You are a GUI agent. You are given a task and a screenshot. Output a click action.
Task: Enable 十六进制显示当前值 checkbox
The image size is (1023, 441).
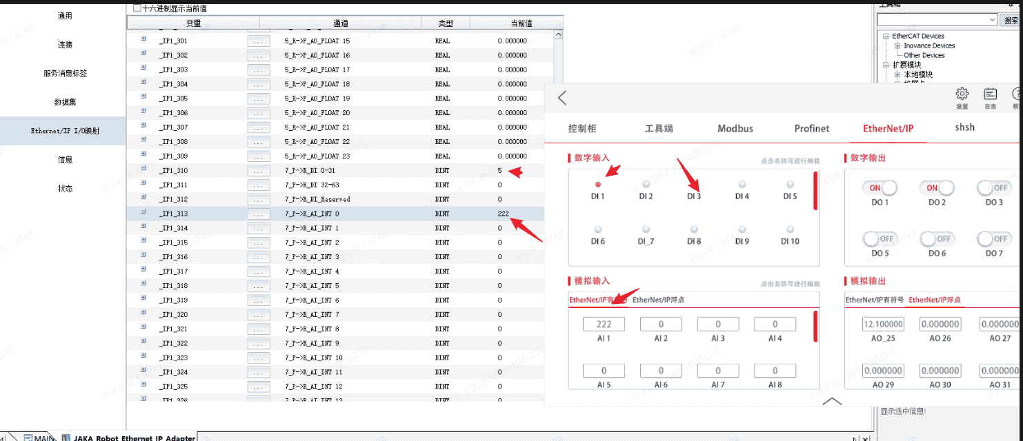pos(137,8)
